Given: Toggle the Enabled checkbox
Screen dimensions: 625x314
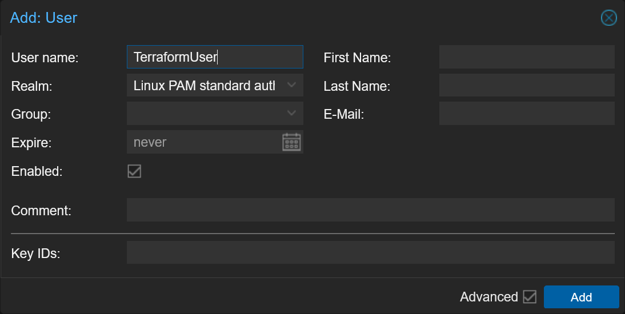Looking at the screenshot, I should (134, 171).
